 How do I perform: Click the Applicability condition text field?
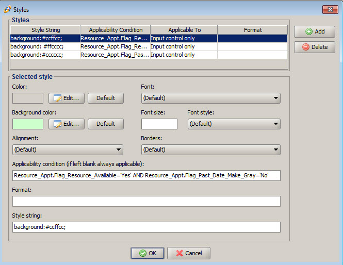coord(146,176)
